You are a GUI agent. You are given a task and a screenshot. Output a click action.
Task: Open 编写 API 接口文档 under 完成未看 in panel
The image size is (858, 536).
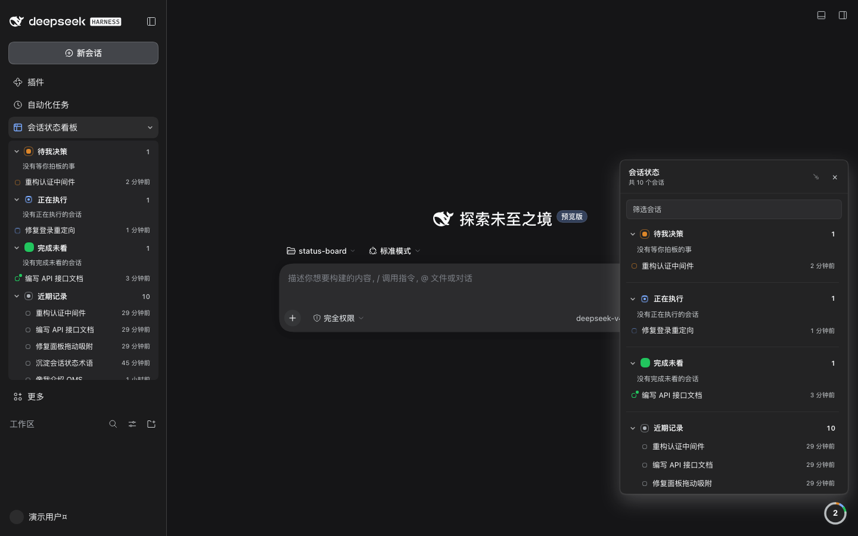click(734, 395)
